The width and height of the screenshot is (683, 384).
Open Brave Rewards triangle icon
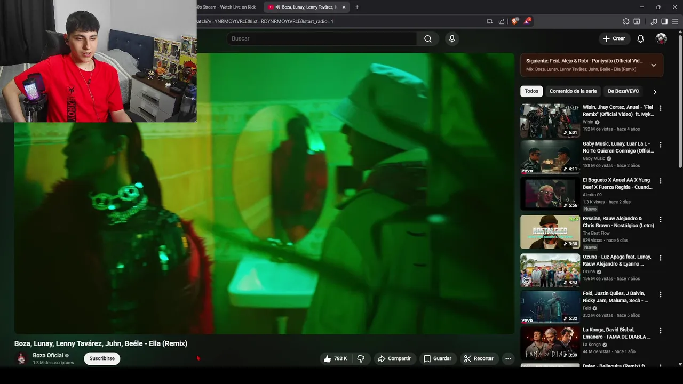[x=527, y=21]
